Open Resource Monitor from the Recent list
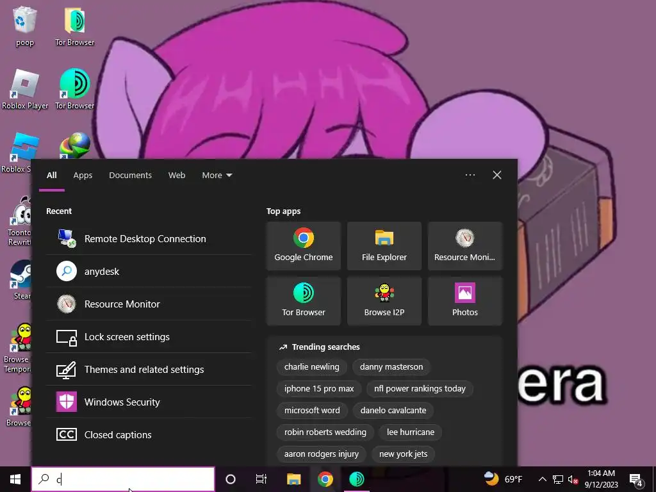 pyautogui.click(x=149, y=304)
